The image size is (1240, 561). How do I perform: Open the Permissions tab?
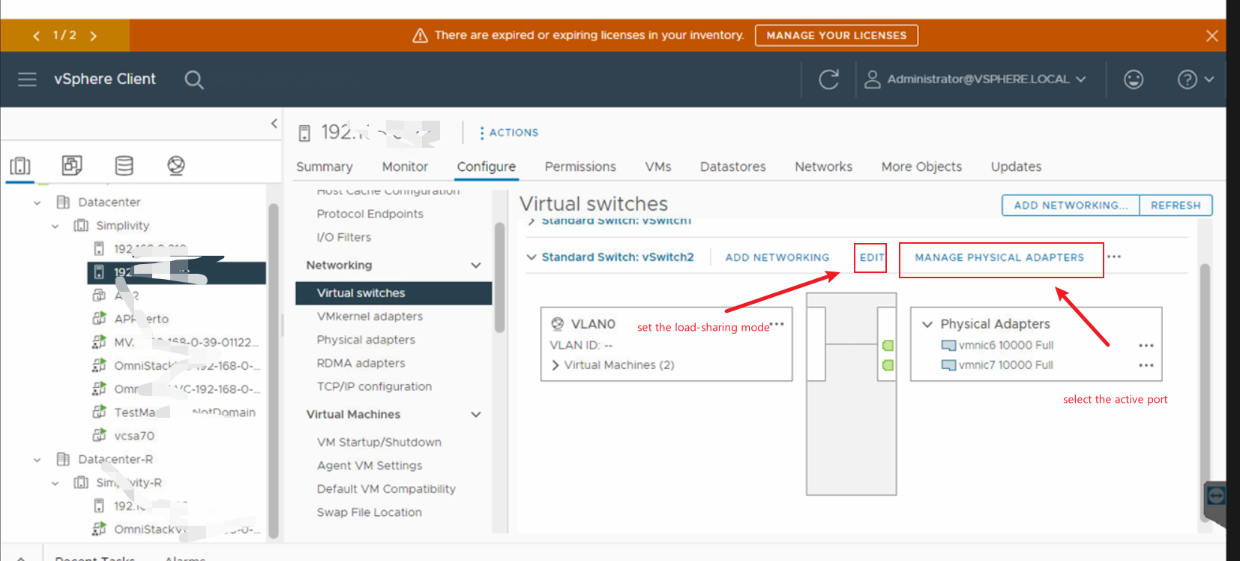580,166
